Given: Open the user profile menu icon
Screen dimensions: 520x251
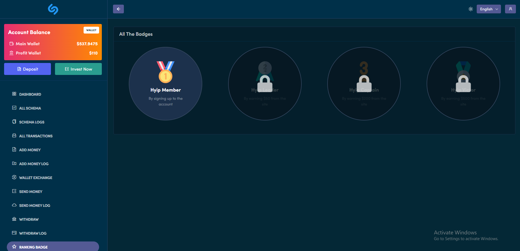Looking at the screenshot, I should coord(510,9).
